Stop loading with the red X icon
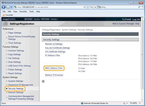 coord(95,7)
